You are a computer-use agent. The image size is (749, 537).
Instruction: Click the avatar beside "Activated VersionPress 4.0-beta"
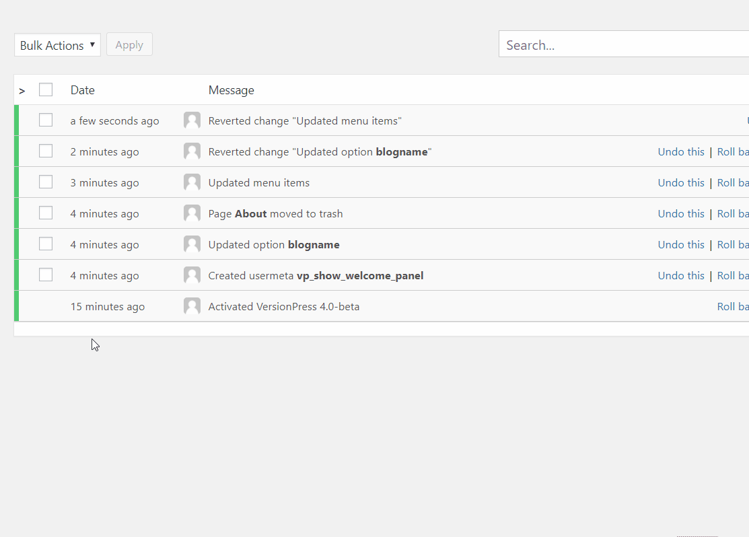(x=192, y=306)
